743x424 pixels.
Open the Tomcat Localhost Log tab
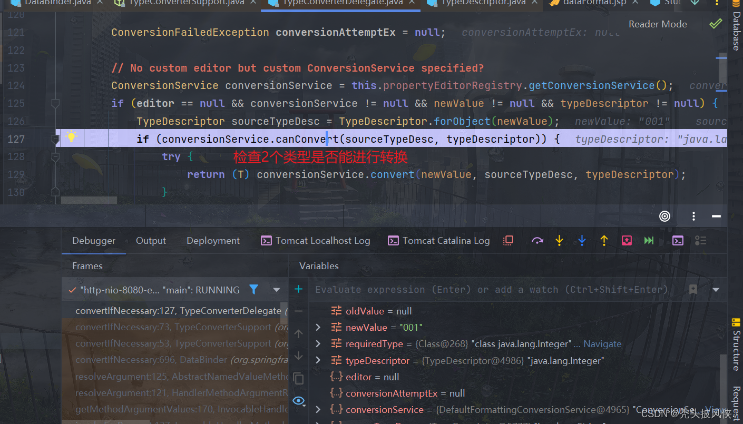(x=316, y=241)
